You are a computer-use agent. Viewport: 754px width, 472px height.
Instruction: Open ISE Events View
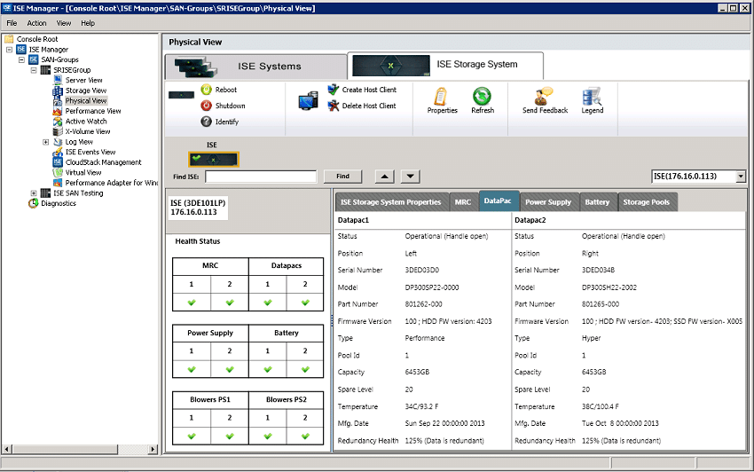(90, 152)
